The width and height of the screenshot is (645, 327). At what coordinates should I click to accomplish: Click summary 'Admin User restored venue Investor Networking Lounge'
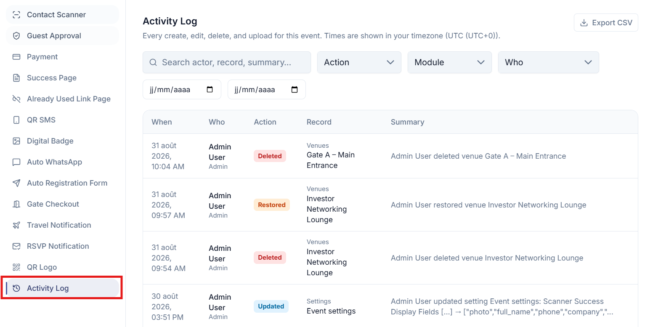coord(488,205)
